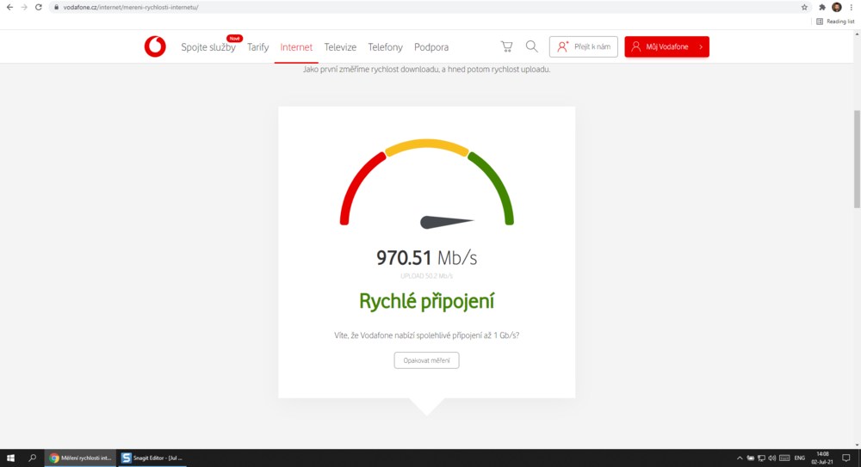Open the Chrome profile avatar
The width and height of the screenshot is (861, 467).
(x=837, y=7)
